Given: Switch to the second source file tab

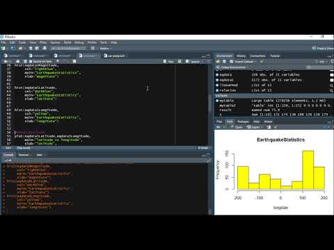Looking at the screenshot, I should point(38,56).
